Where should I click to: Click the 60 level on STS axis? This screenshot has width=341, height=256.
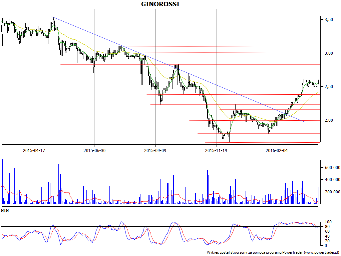327,231
